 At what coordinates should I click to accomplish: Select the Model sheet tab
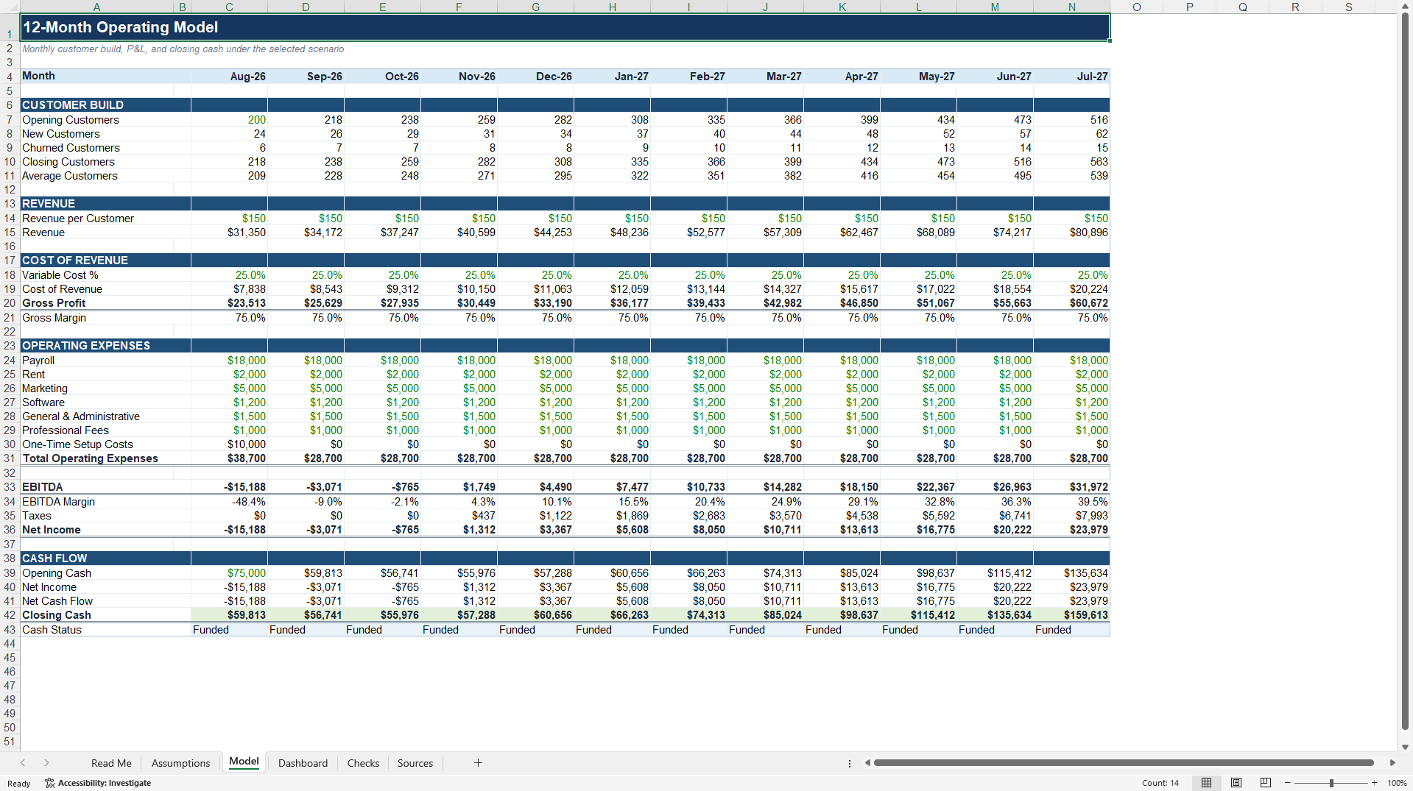coord(244,762)
